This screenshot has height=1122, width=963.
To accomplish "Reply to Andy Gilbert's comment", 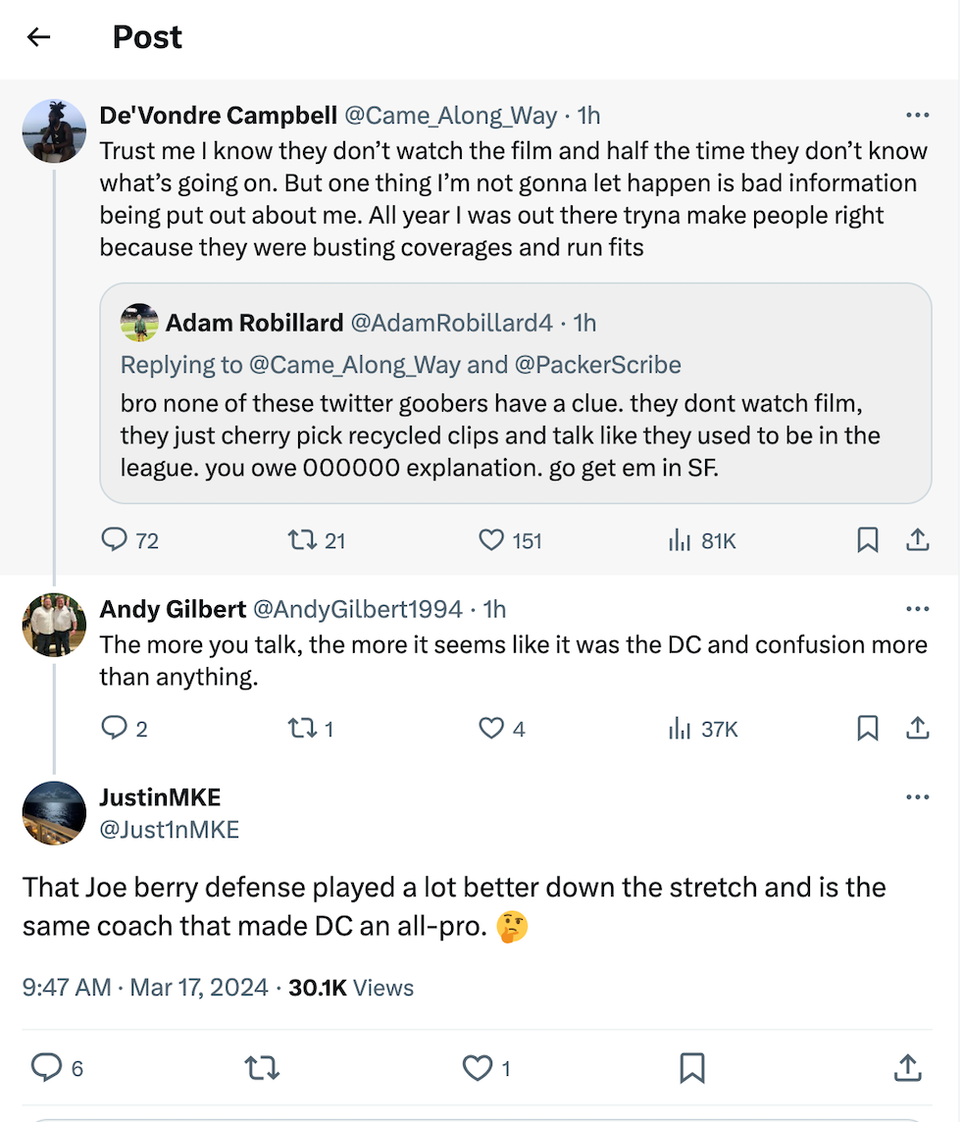I will pos(116,728).
